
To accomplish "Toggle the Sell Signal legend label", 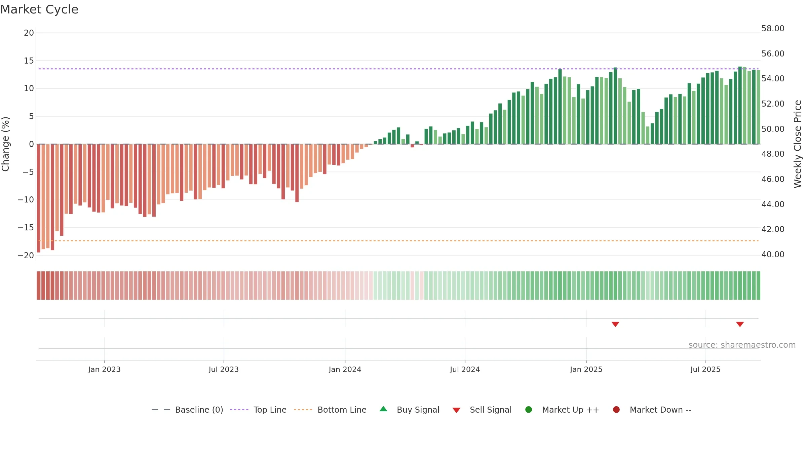I will pyautogui.click(x=491, y=410).
